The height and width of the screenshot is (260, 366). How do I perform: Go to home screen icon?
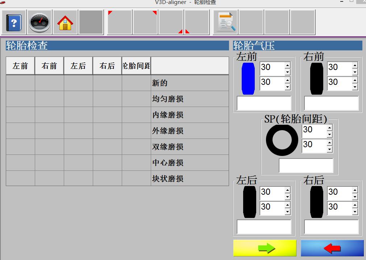click(x=65, y=22)
